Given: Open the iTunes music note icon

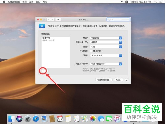Looking at the screenshot, I should [x=117, y=119].
